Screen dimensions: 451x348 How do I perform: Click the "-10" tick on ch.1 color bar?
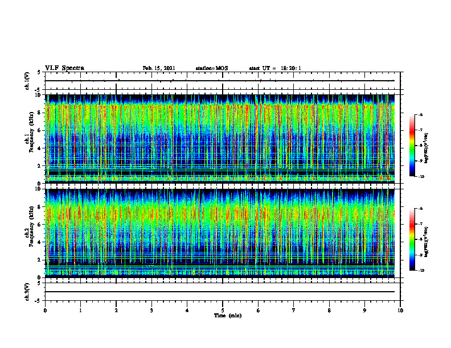point(421,177)
